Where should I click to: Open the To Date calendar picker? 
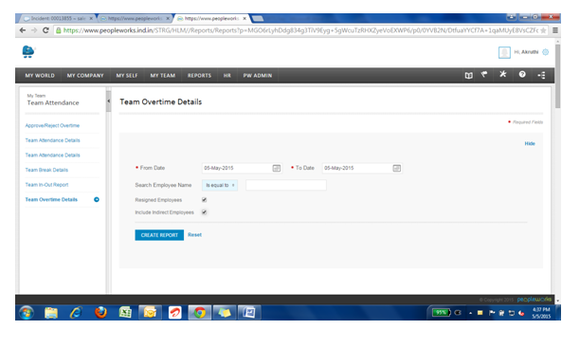396,168
